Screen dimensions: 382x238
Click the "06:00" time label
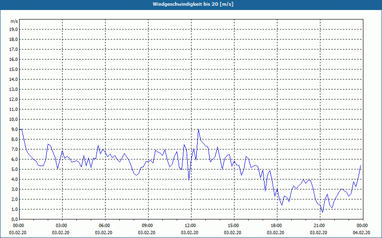click(105, 226)
